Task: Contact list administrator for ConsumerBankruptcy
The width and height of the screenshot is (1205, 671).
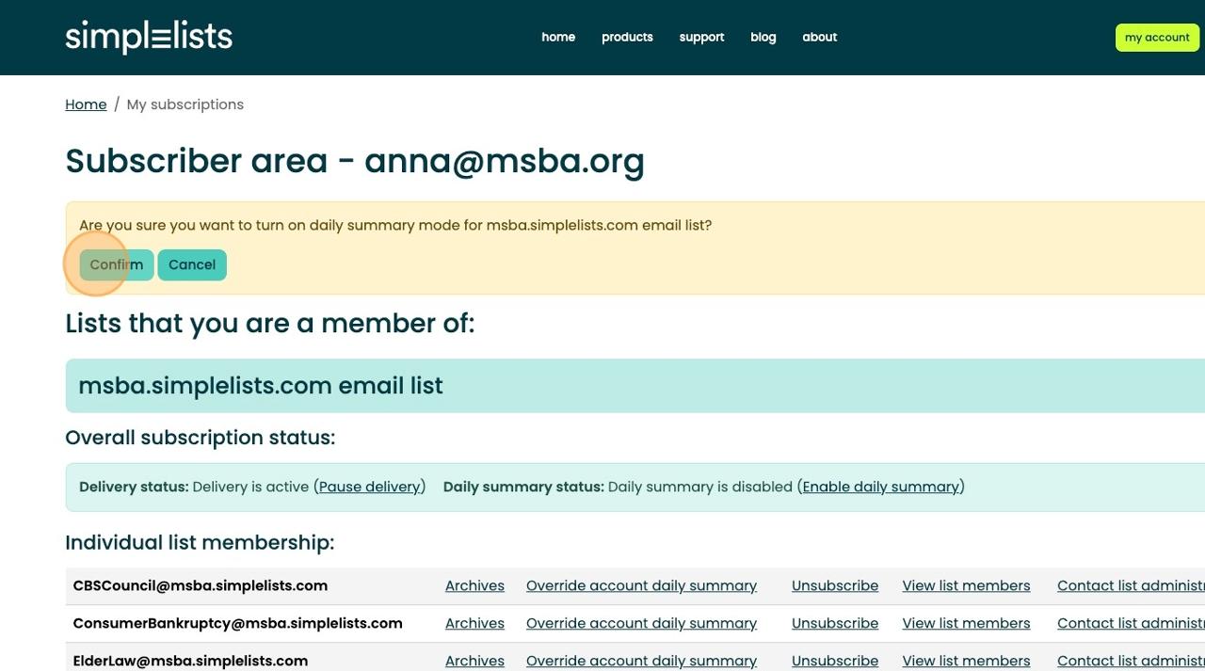Action: (1131, 623)
